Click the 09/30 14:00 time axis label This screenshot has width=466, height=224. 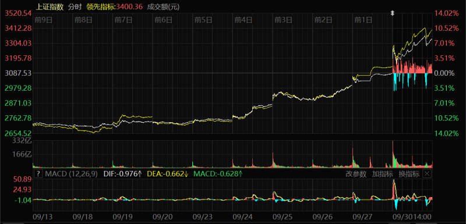point(412,216)
